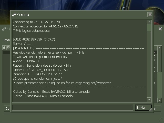164x123 pixels.
Task: Focus the console command input field
Action: [73, 108]
